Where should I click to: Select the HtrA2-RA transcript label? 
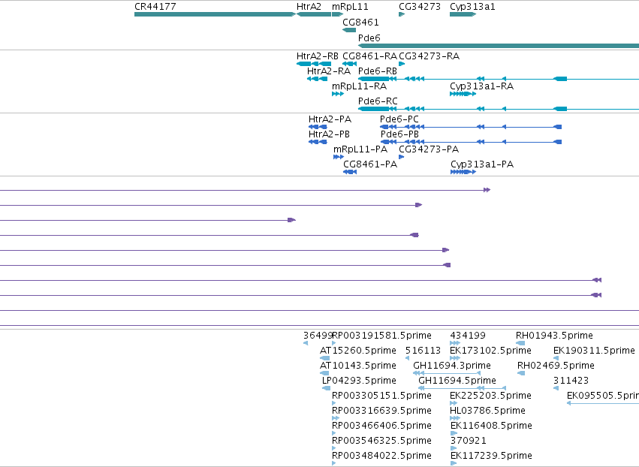point(328,71)
